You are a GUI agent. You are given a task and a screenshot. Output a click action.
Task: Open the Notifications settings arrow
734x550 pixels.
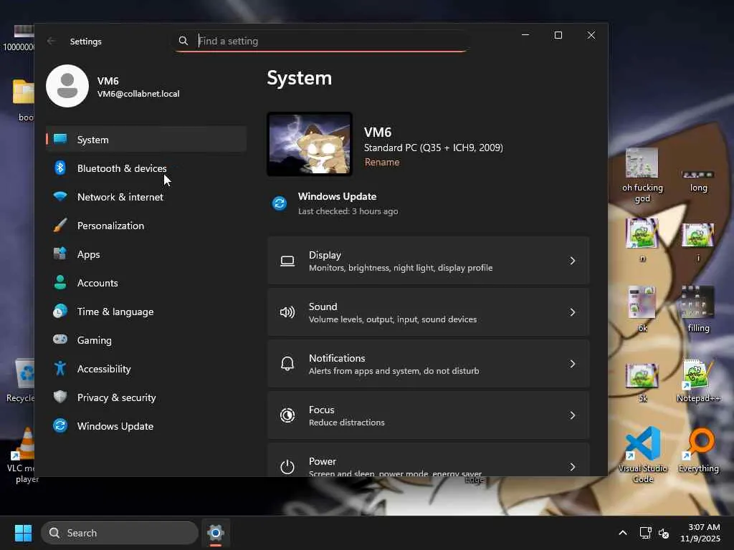[572, 364]
